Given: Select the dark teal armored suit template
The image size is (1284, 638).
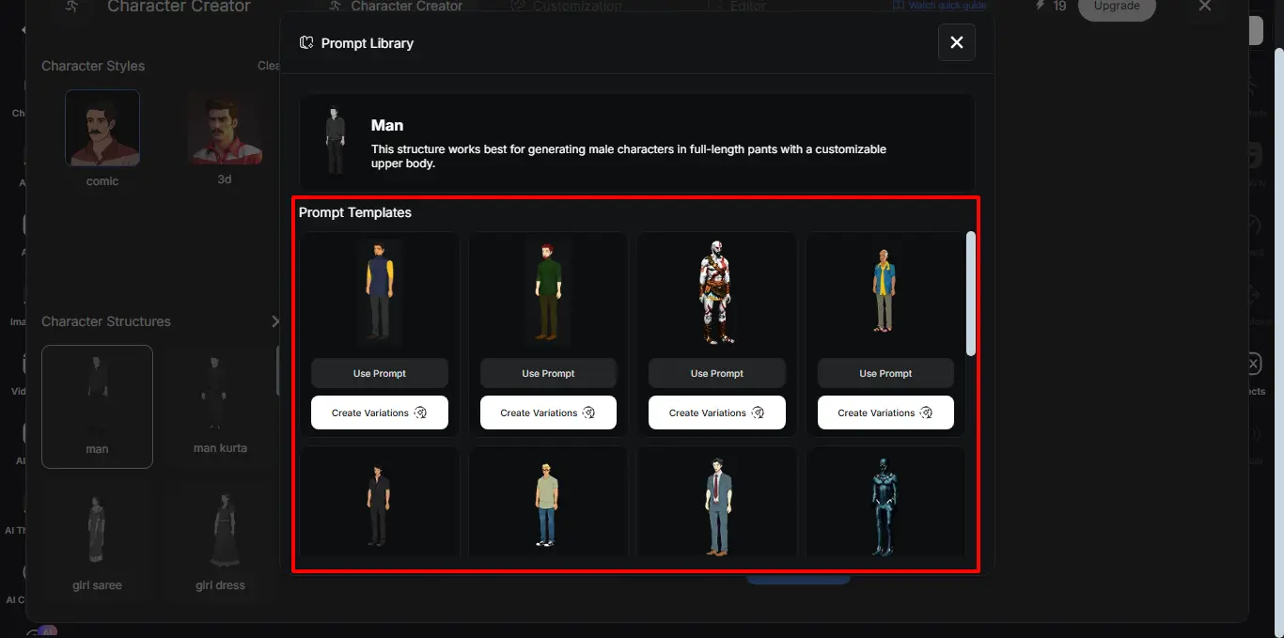Looking at the screenshot, I should (885, 505).
